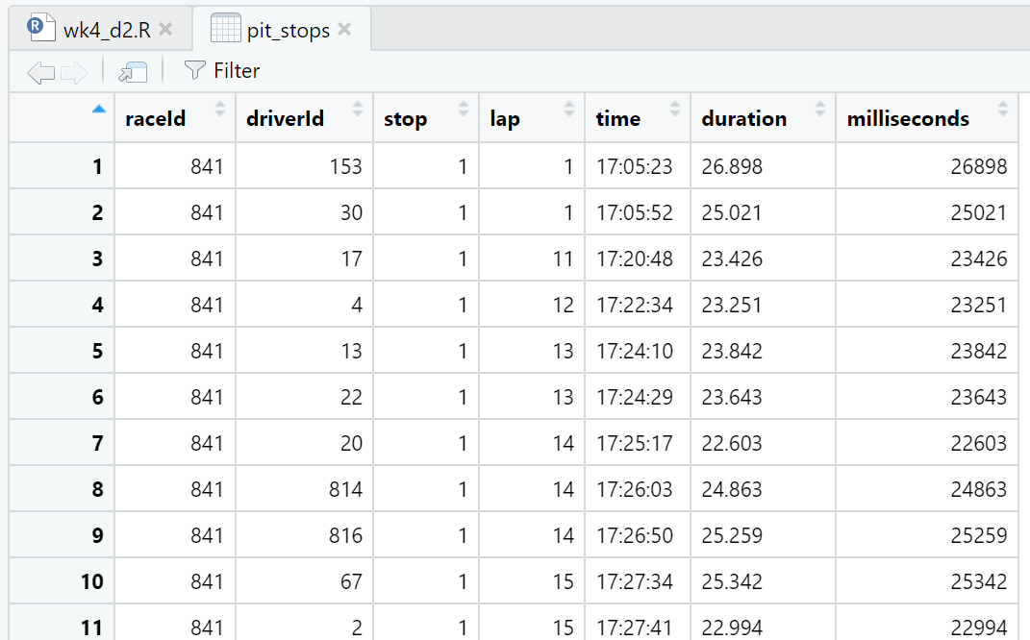Viewport: 1030px width, 640px height.
Task: Click sort arrows on milliseconds column
Action: (1003, 109)
